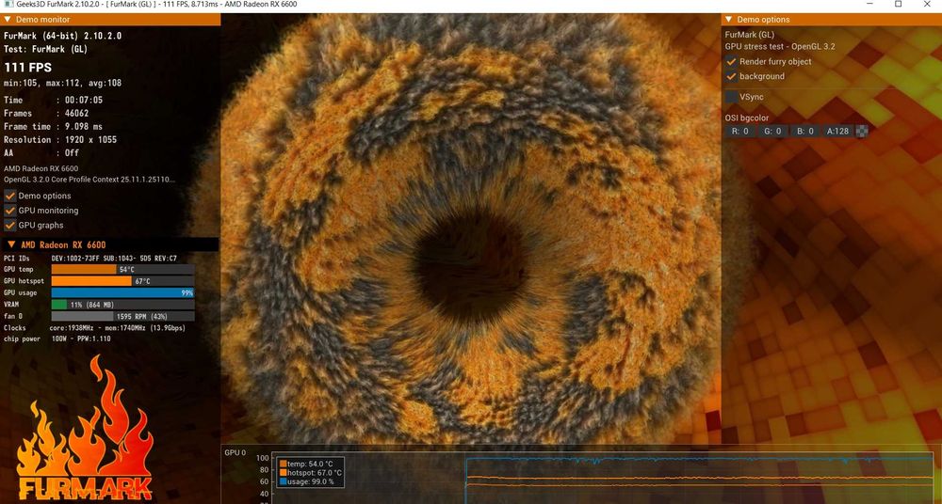Click the Test: FurMark (GL) text
This screenshot has height=504, width=942.
45,49
